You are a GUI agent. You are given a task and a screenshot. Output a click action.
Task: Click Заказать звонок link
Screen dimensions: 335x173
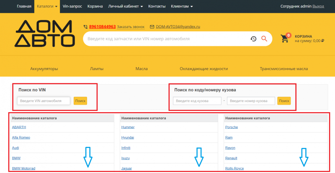coord(131,27)
